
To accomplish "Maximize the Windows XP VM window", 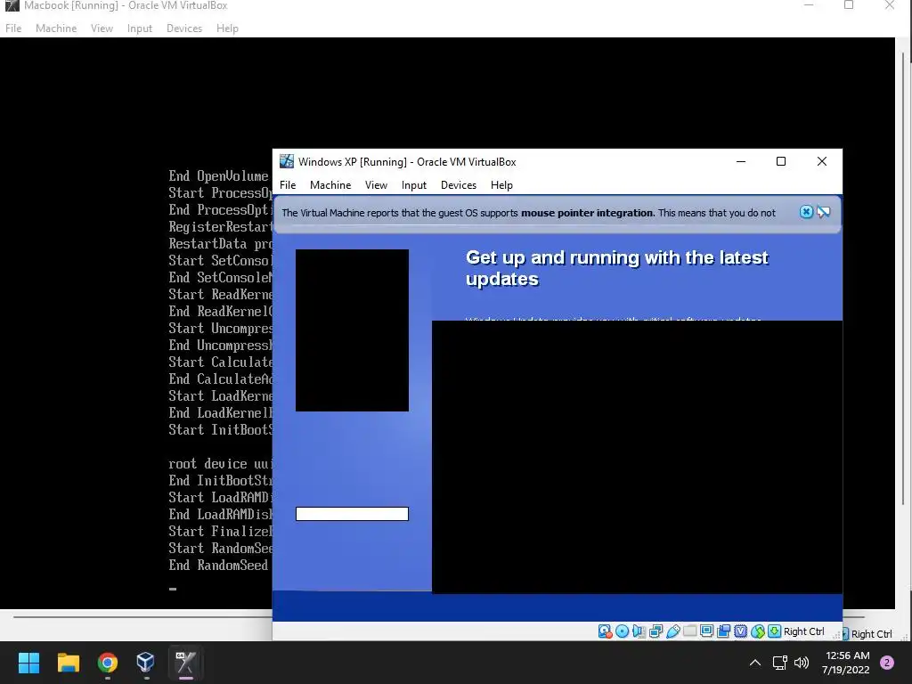I will coord(781,161).
